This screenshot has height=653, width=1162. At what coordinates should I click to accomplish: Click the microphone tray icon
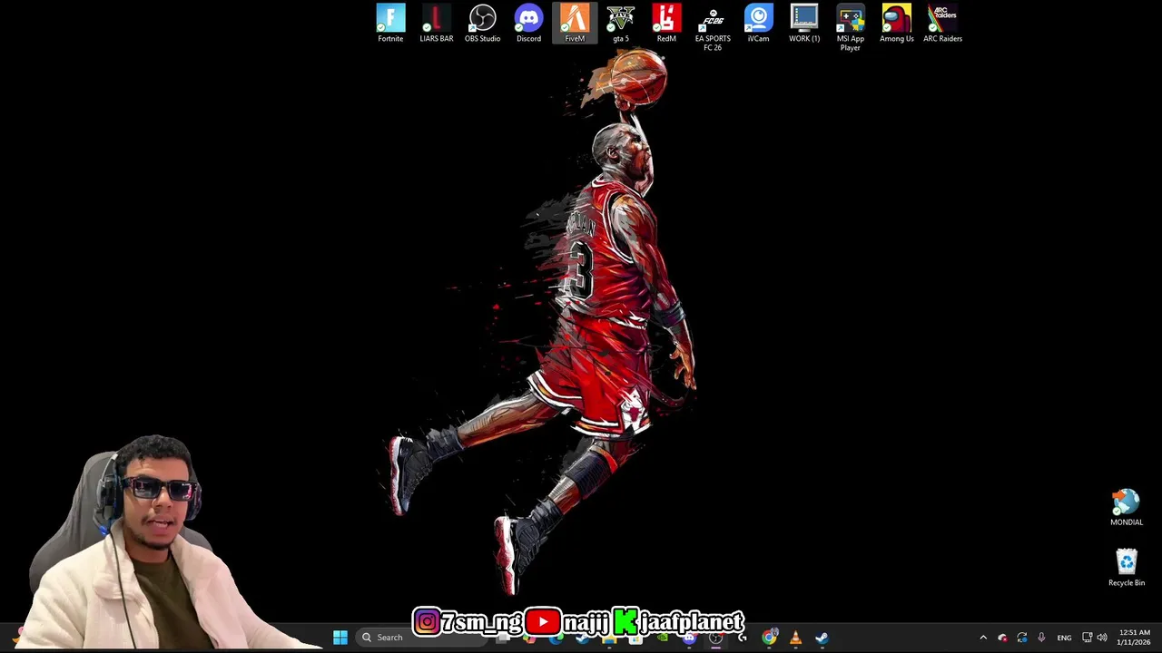[1041, 638]
